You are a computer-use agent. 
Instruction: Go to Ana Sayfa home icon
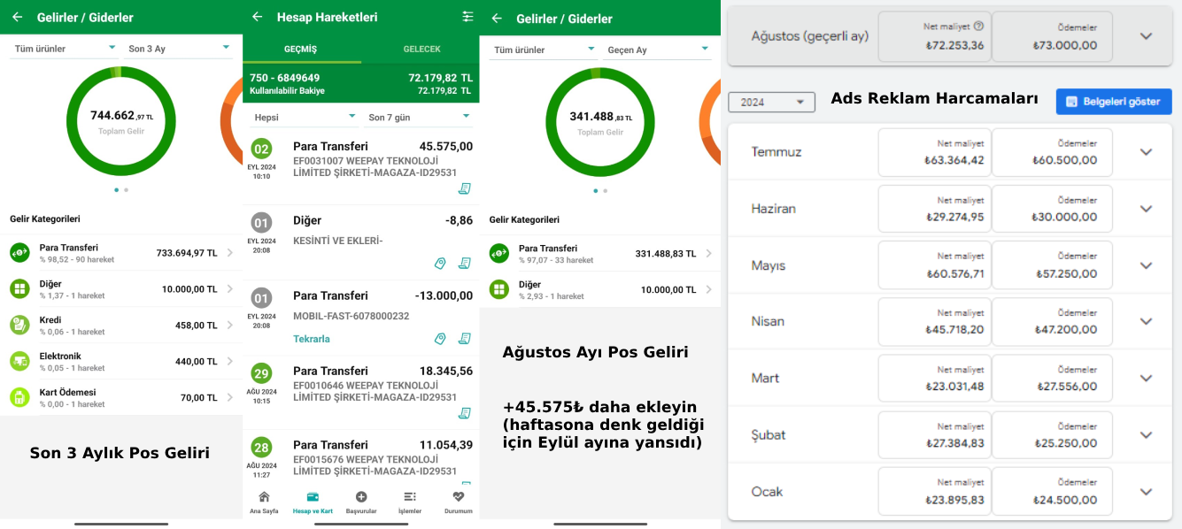(x=264, y=497)
